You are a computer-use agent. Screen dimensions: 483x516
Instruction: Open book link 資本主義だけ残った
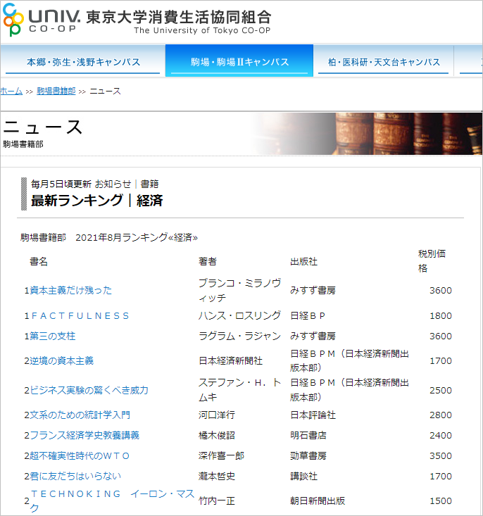(x=70, y=290)
